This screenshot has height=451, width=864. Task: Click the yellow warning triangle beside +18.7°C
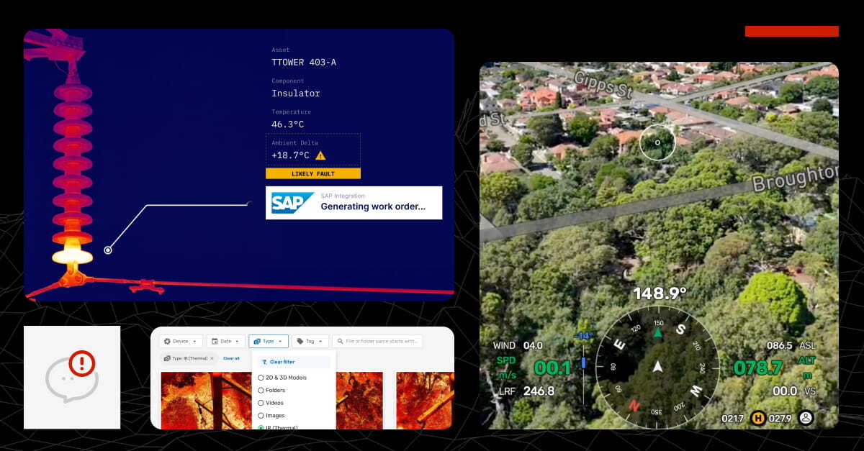320,155
